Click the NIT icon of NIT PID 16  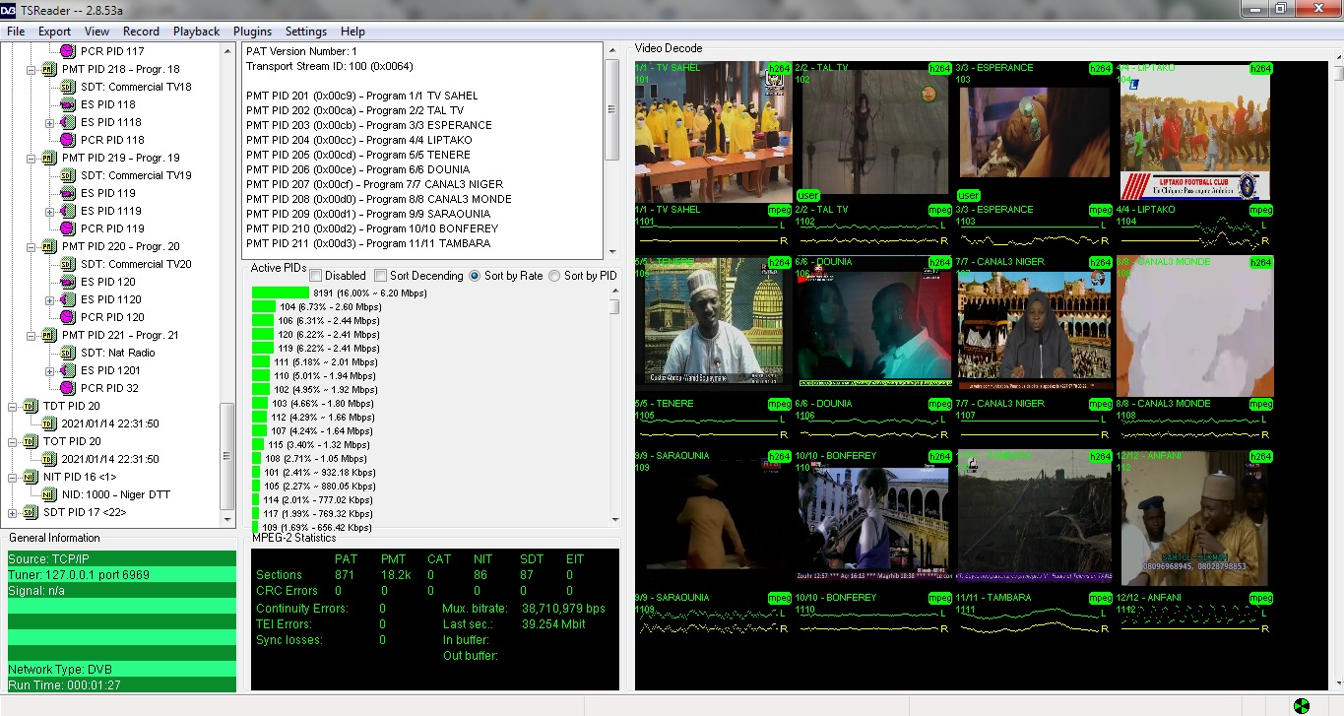[31, 477]
